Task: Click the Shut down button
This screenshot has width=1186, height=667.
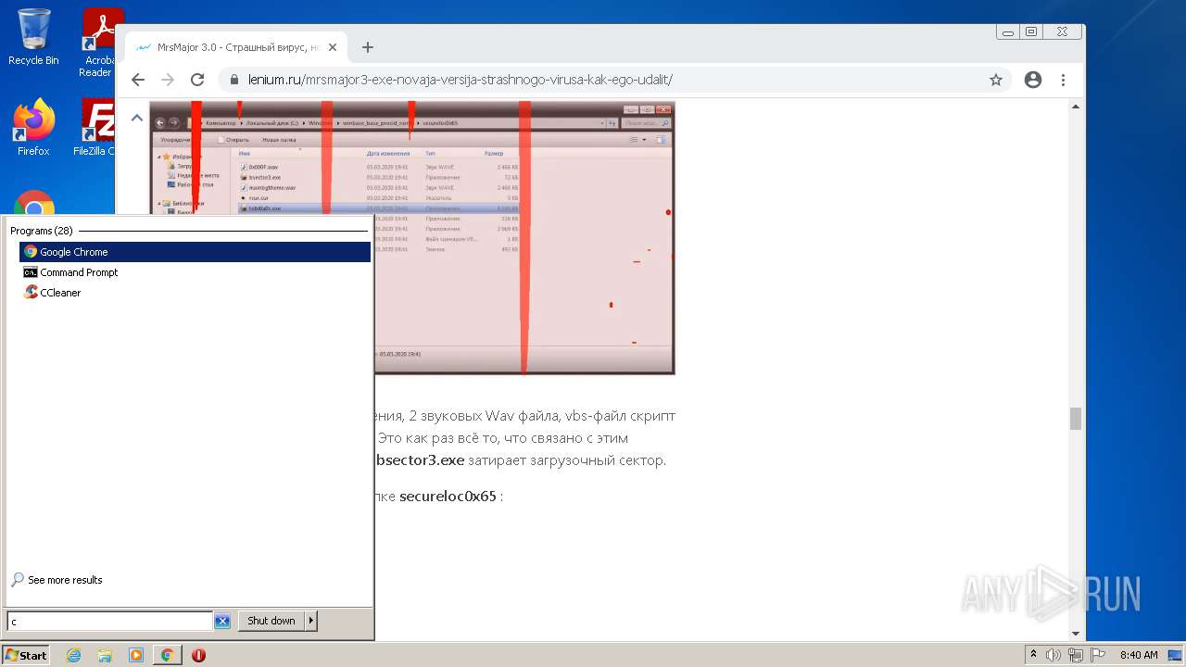Action: (x=271, y=621)
